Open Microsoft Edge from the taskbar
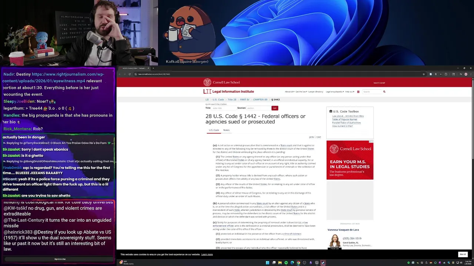474x266 pixels. (x=292, y=263)
